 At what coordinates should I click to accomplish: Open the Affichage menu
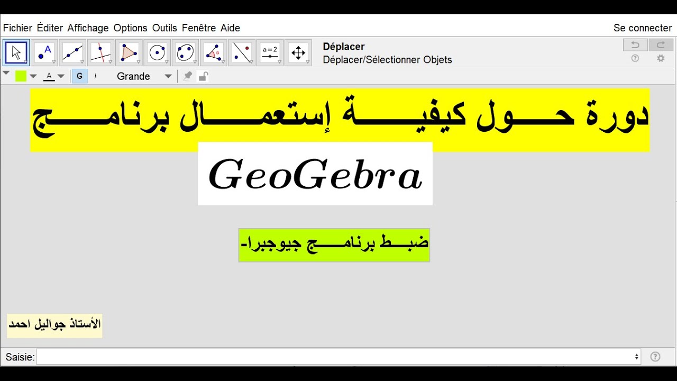[x=88, y=28]
